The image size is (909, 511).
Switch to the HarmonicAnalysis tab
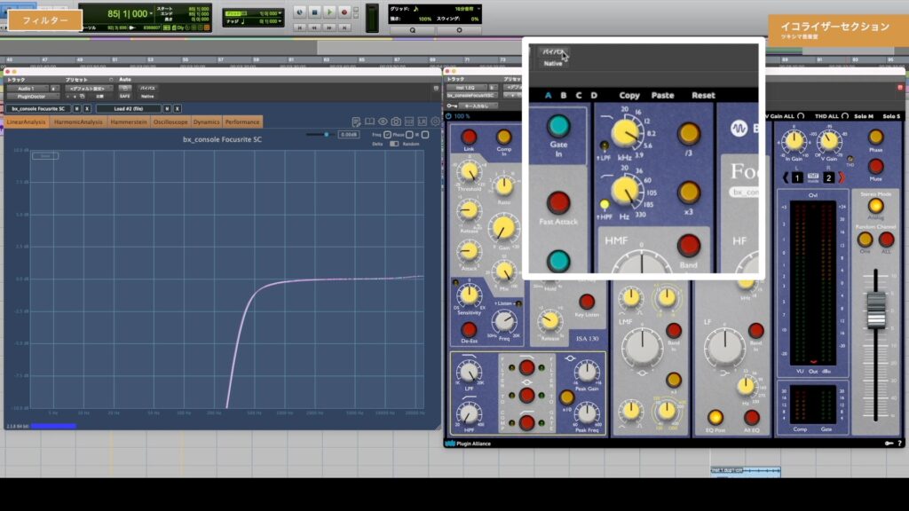[78, 122]
